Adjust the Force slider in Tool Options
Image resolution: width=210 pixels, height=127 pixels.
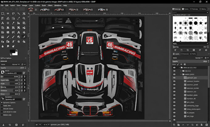coord(10,94)
